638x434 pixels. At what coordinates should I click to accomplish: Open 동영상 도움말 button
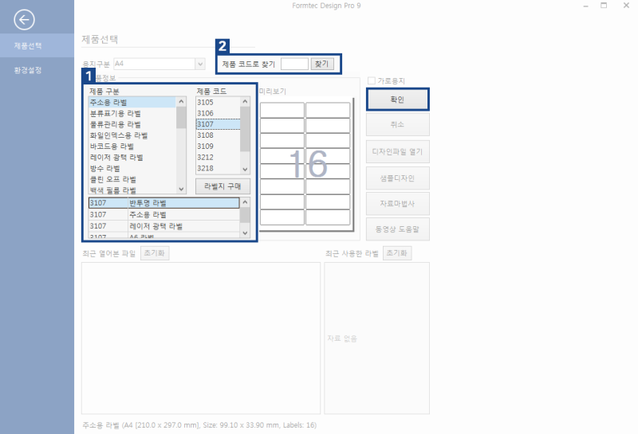pyautogui.click(x=397, y=229)
